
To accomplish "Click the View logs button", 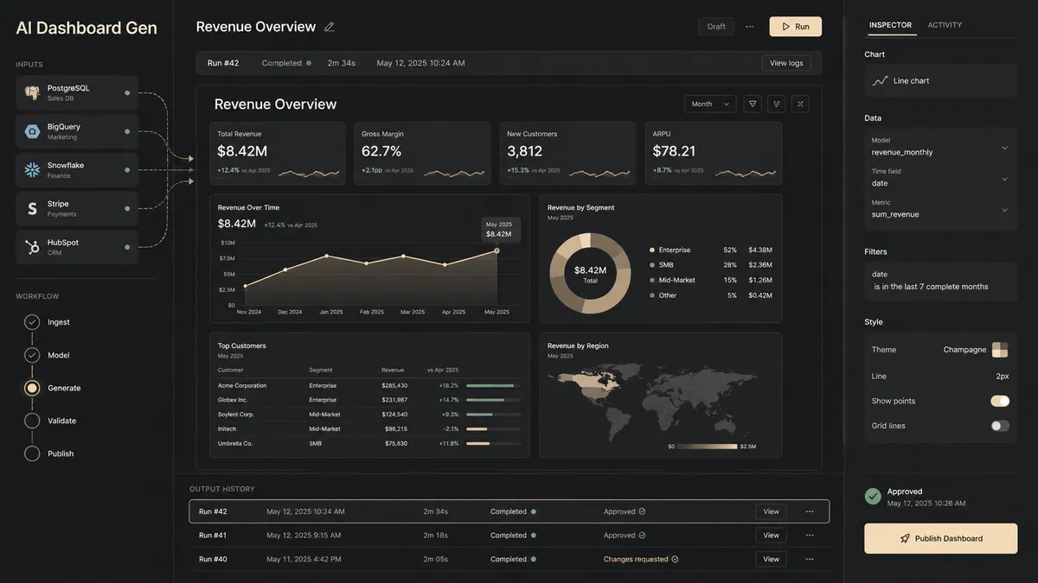I will pos(786,63).
